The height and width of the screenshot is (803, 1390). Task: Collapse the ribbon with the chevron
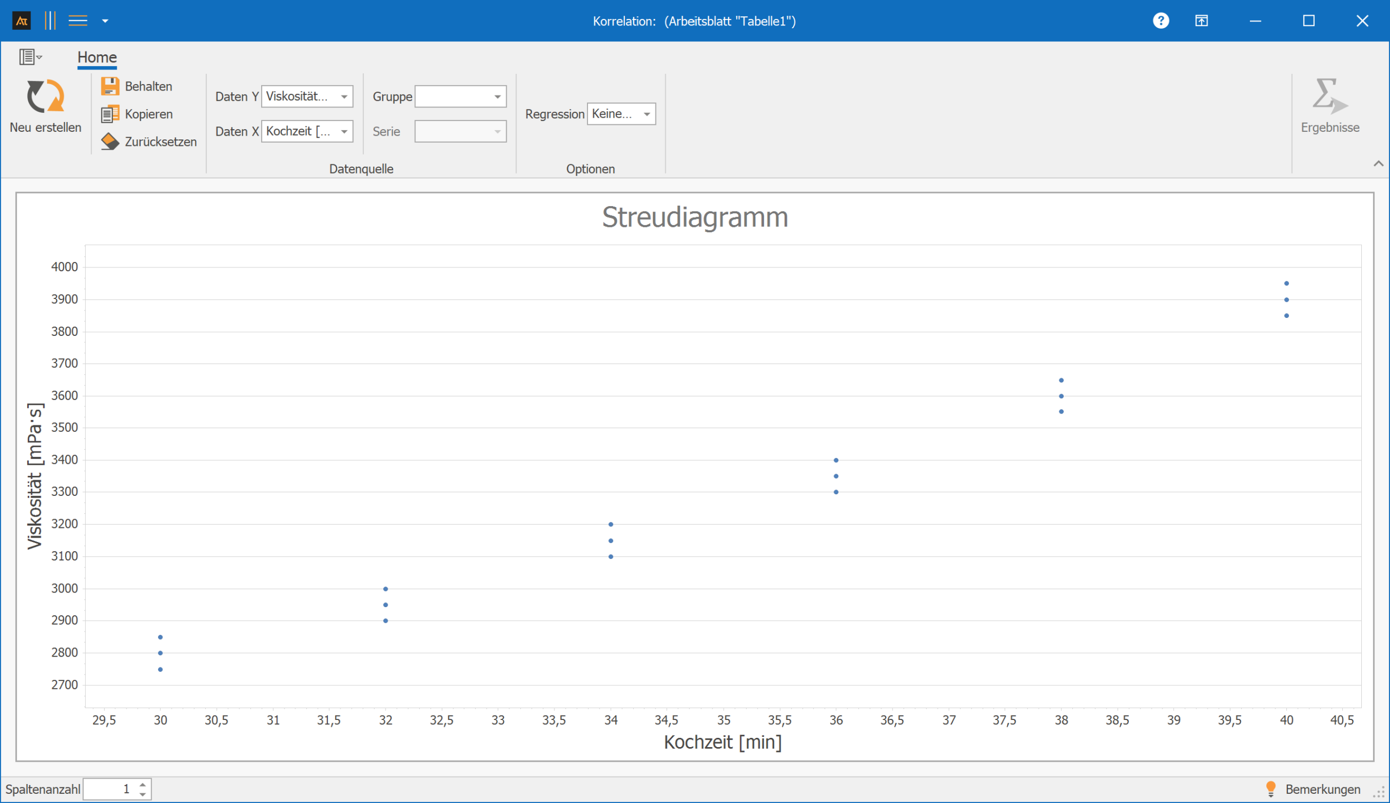[x=1378, y=163]
